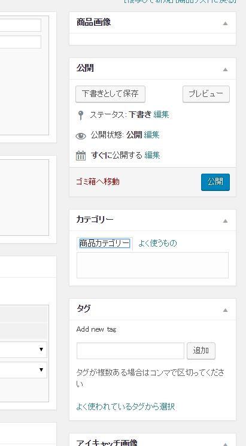Image resolution: width=246 pixels, height=446 pixels.
Task: Edit the 公開状態 visibility
Action: (151, 135)
